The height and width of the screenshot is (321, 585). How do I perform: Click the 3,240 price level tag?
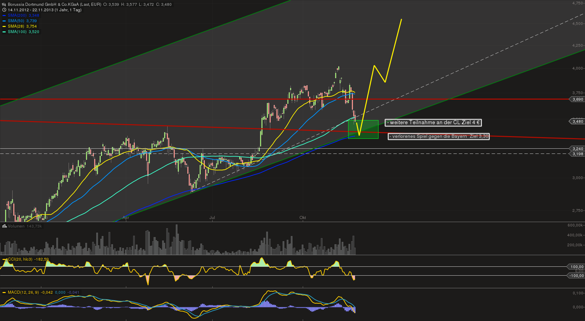pyautogui.click(x=577, y=149)
